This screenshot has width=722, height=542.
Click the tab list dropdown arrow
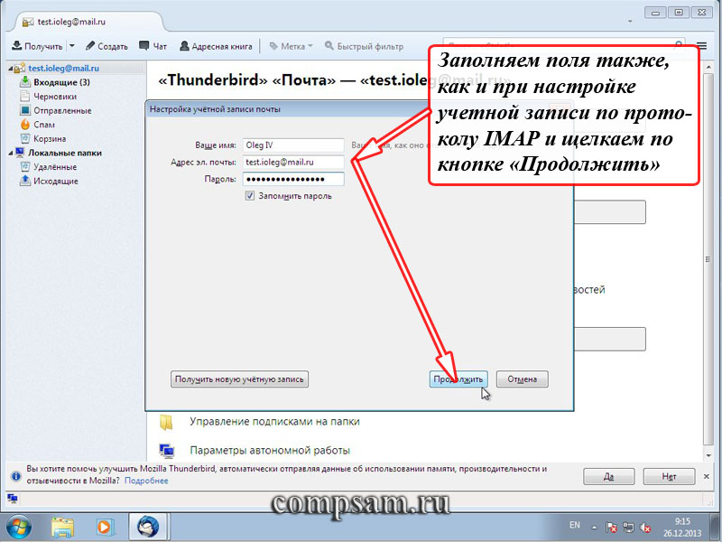tap(630, 22)
